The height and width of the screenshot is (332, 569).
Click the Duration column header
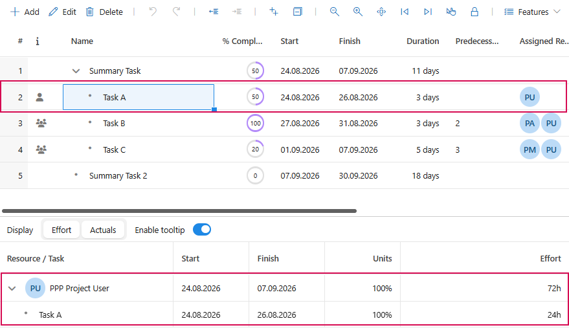(423, 41)
